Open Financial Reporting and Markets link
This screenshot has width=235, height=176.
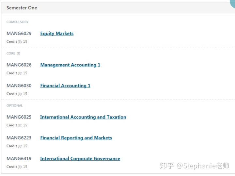[76, 138]
